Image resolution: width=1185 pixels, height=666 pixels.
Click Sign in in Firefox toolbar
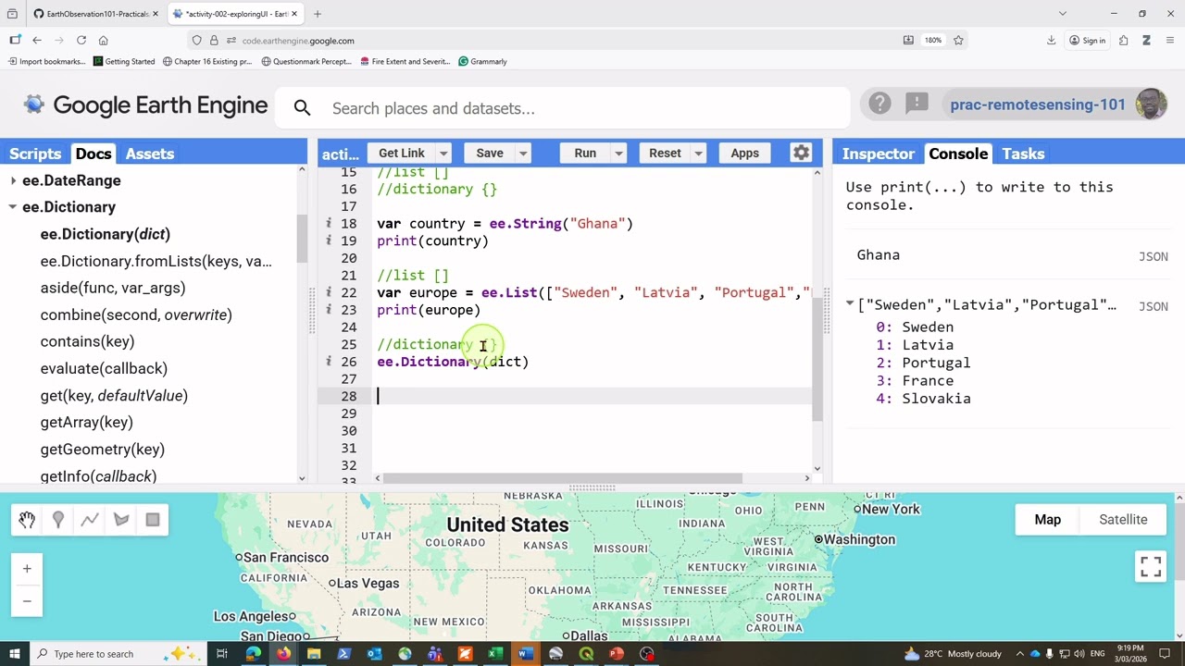(1086, 41)
